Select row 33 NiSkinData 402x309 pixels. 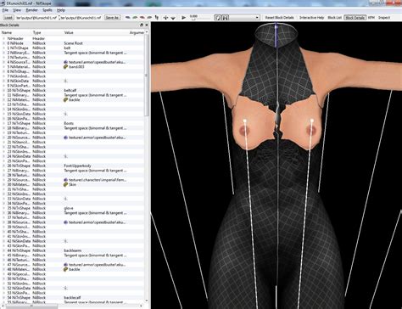(72, 199)
